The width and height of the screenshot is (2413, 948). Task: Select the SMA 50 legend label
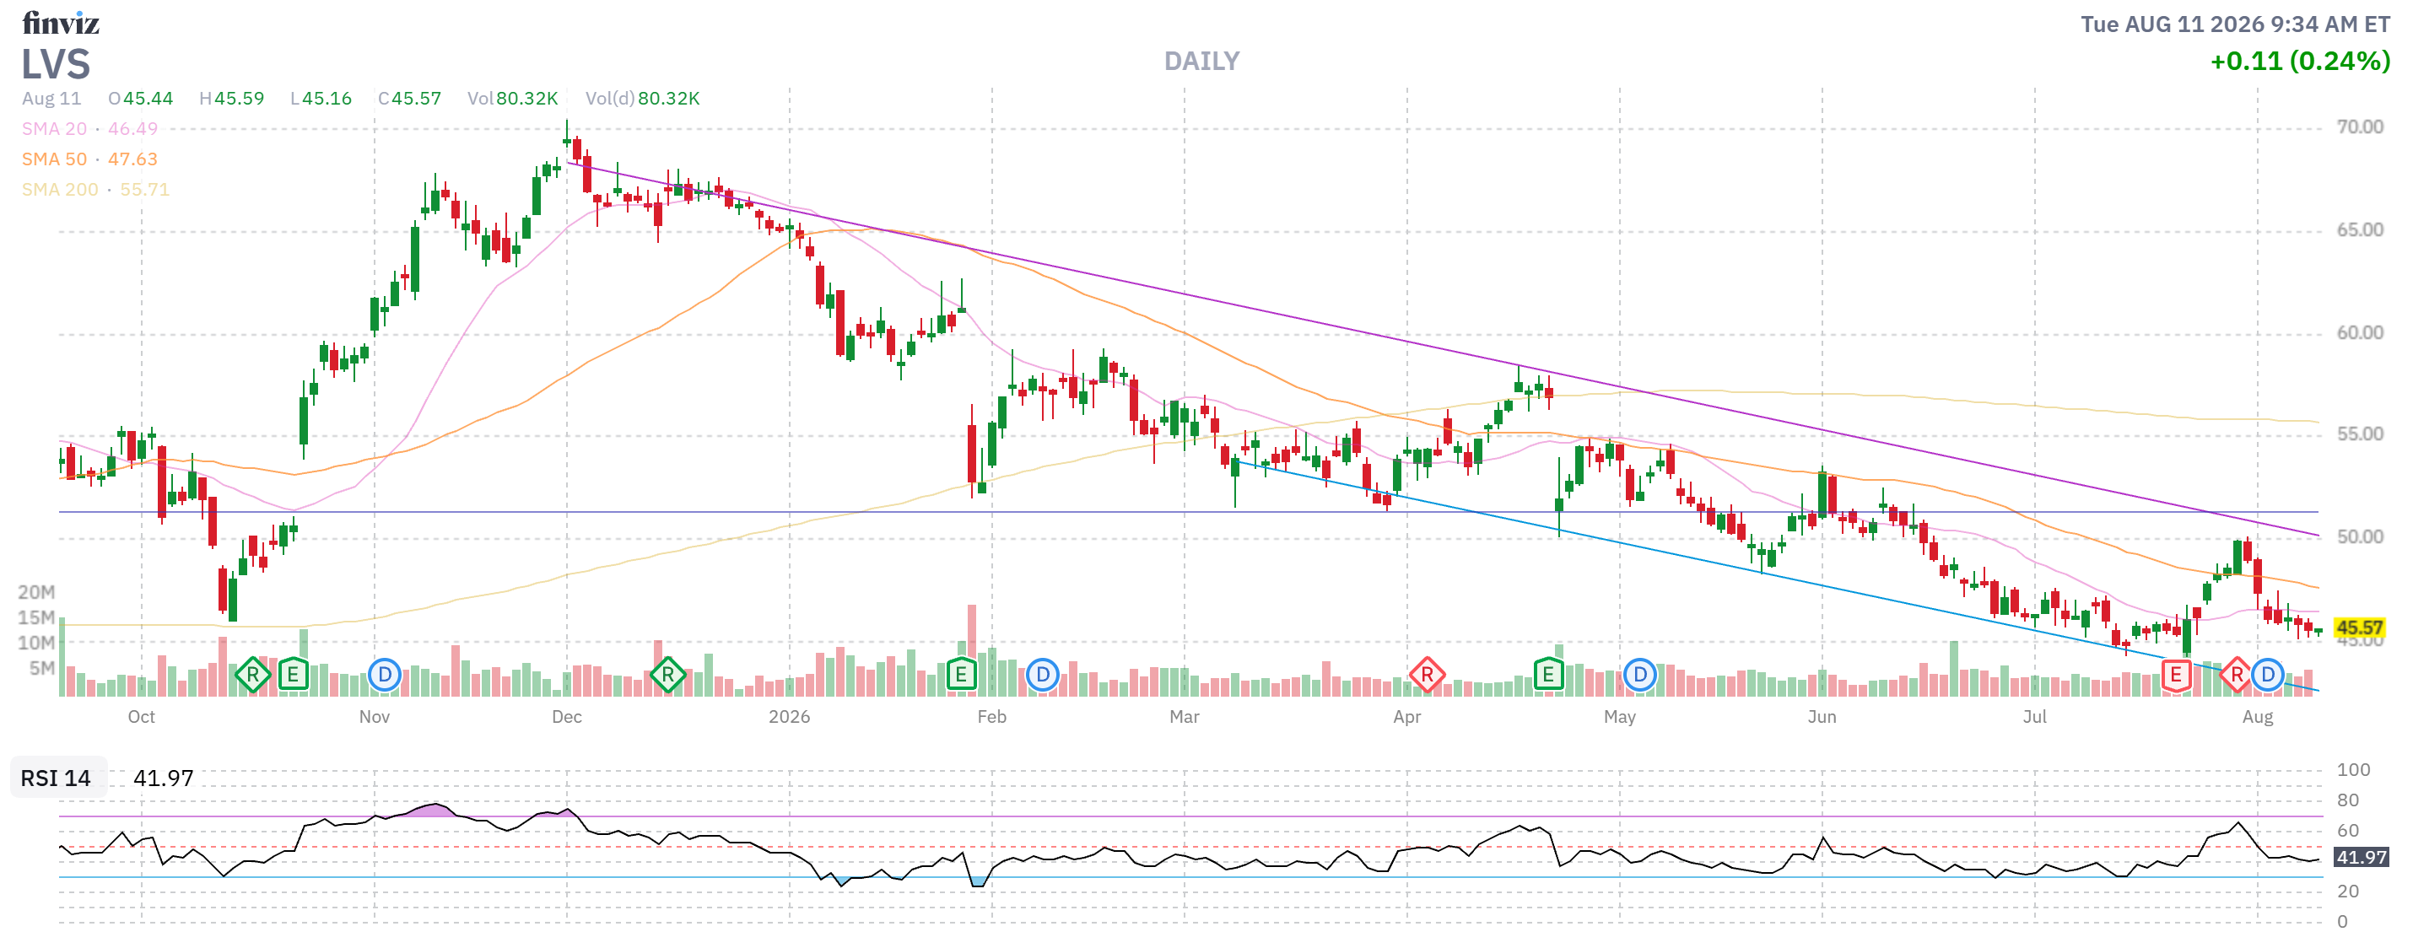(54, 159)
